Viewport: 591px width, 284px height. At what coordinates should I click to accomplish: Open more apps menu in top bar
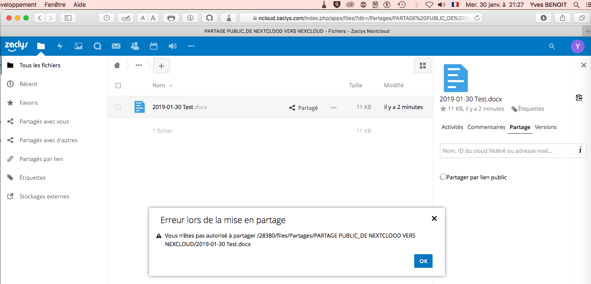tap(191, 46)
